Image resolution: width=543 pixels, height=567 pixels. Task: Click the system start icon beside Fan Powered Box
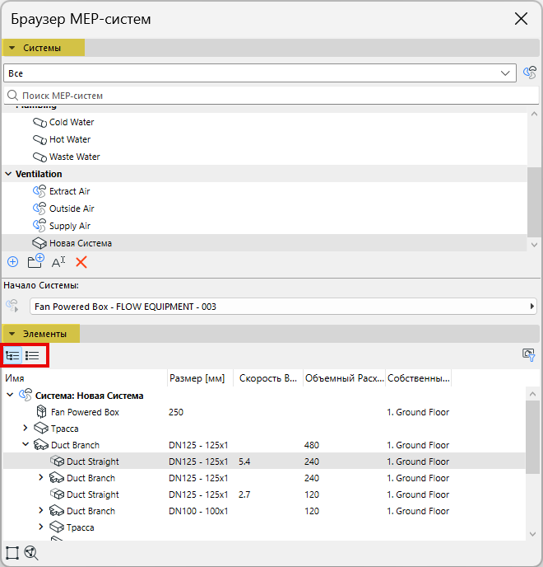tap(12, 306)
